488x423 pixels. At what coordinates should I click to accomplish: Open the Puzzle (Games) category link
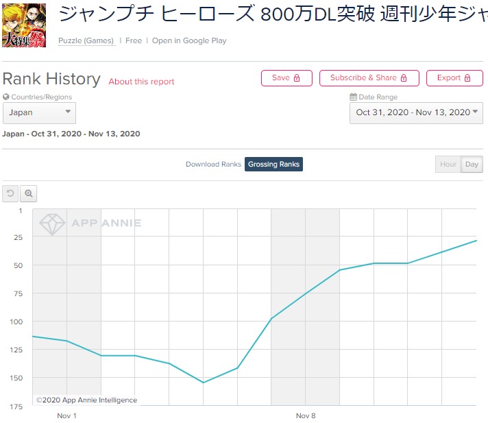pyautogui.click(x=86, y=40)
